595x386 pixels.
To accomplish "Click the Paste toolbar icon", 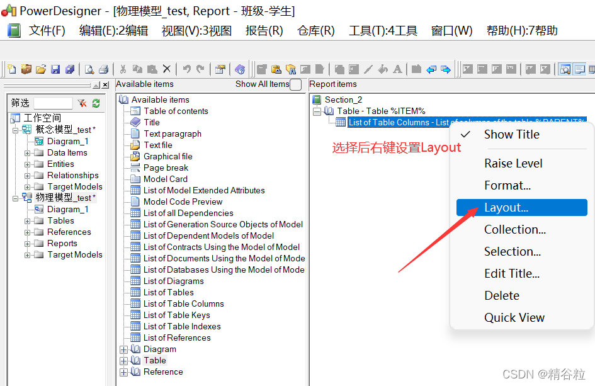I will [152, 69].
